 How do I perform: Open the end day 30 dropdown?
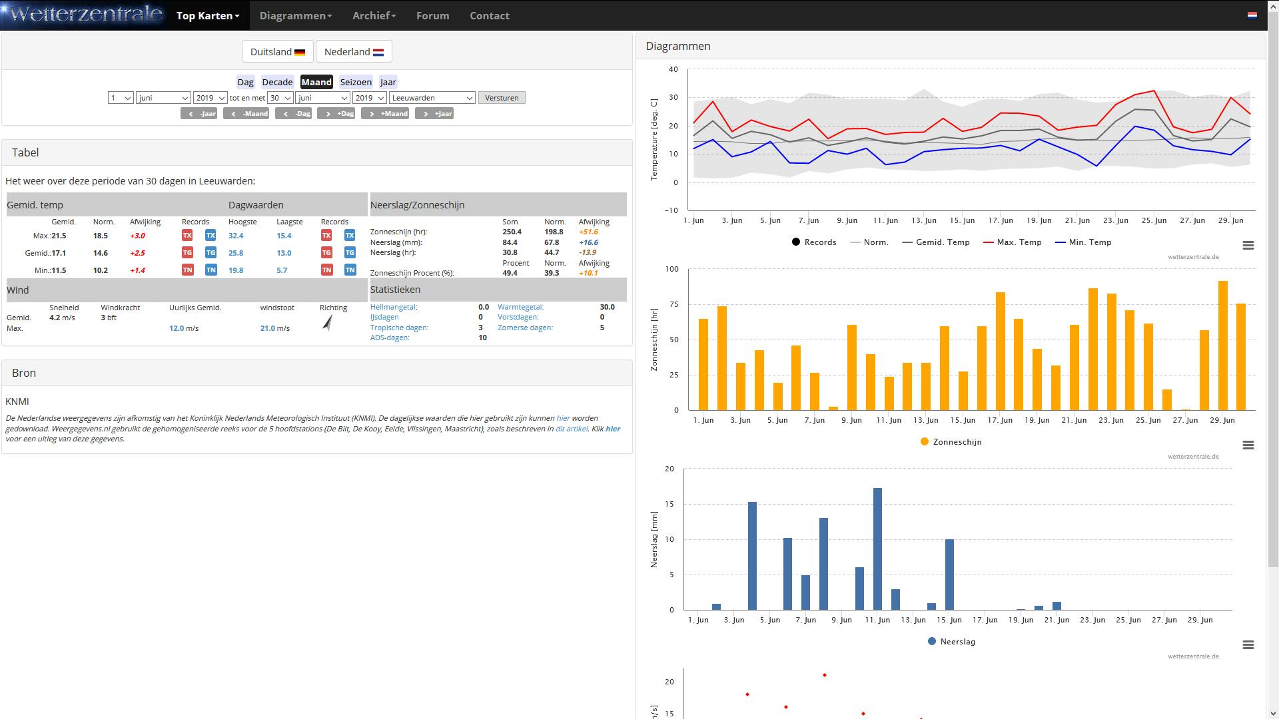pyautogui.click(x=280, y=98)
